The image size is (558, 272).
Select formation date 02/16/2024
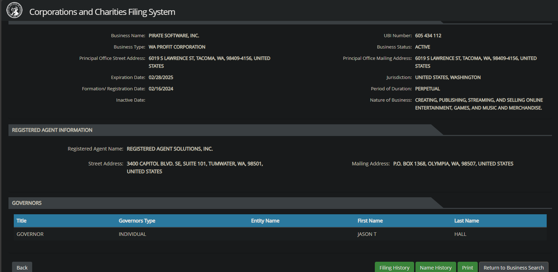point(161,89)
